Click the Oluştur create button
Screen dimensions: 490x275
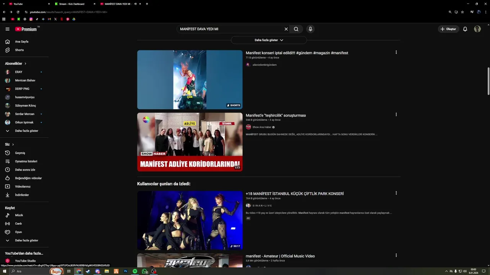[448, 29]
